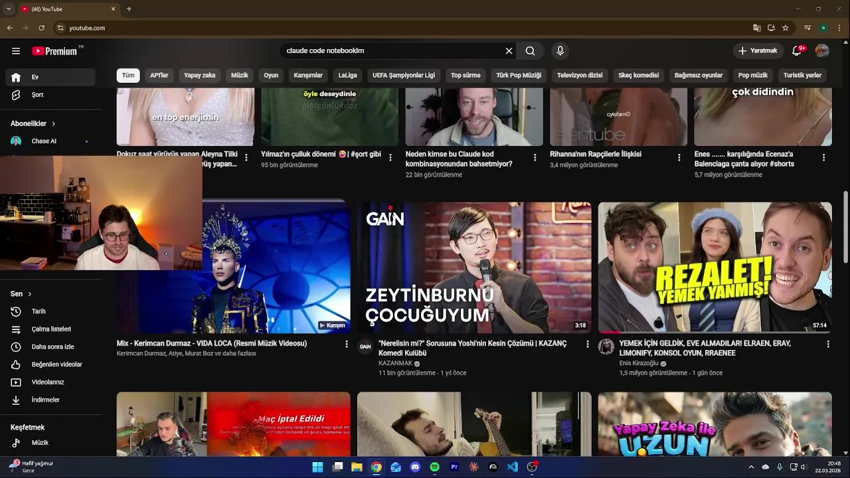Play the REZALET YEMEK YANMIŞ thumbnail
Screen dimensions: 850x478
715,268
